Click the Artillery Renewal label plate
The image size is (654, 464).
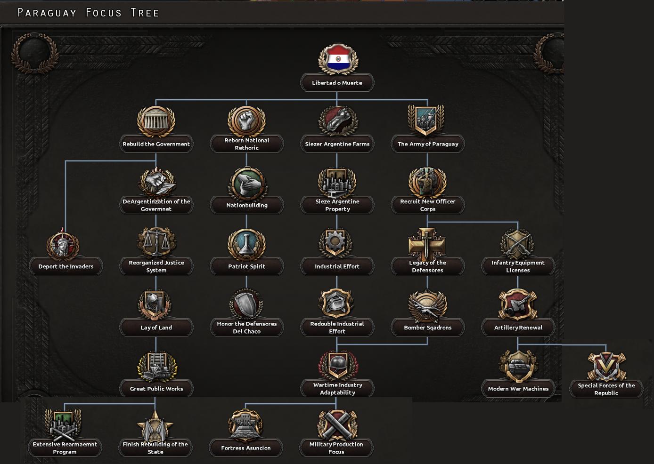coord(518,328)
